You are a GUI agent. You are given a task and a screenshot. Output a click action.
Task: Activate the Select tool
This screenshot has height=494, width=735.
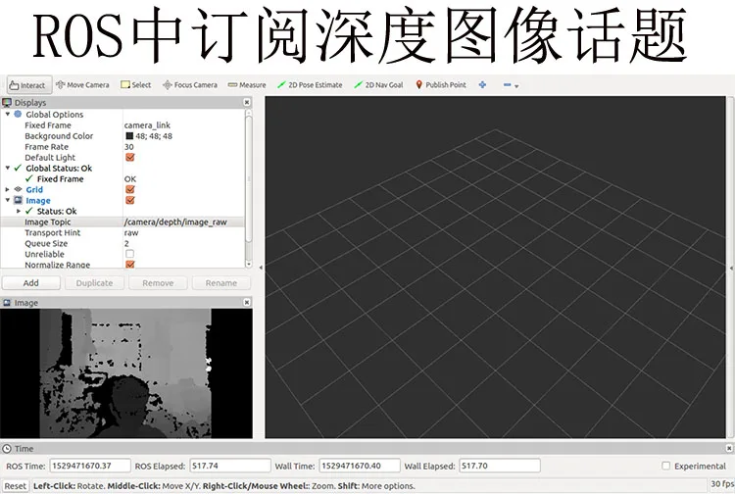[136, 85]
